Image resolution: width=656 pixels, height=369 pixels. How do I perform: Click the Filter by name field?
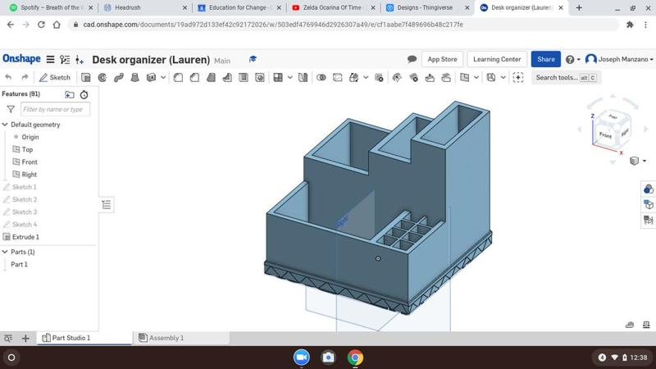[54, 109]
